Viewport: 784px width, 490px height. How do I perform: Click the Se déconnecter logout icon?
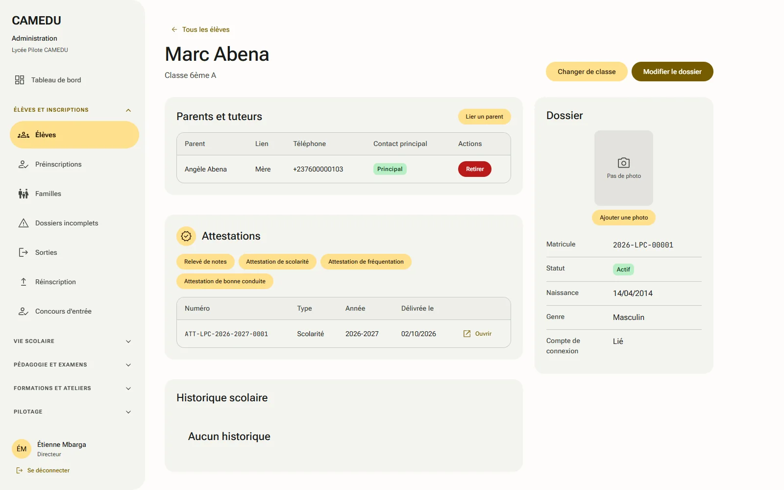pyautogui.click(x=20, y=470)
